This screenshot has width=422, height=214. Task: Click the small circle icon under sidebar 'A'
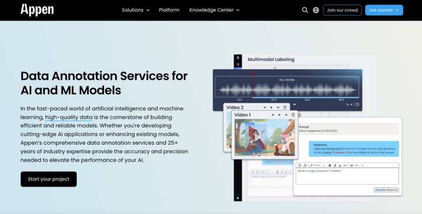click(x=238, y=64)
